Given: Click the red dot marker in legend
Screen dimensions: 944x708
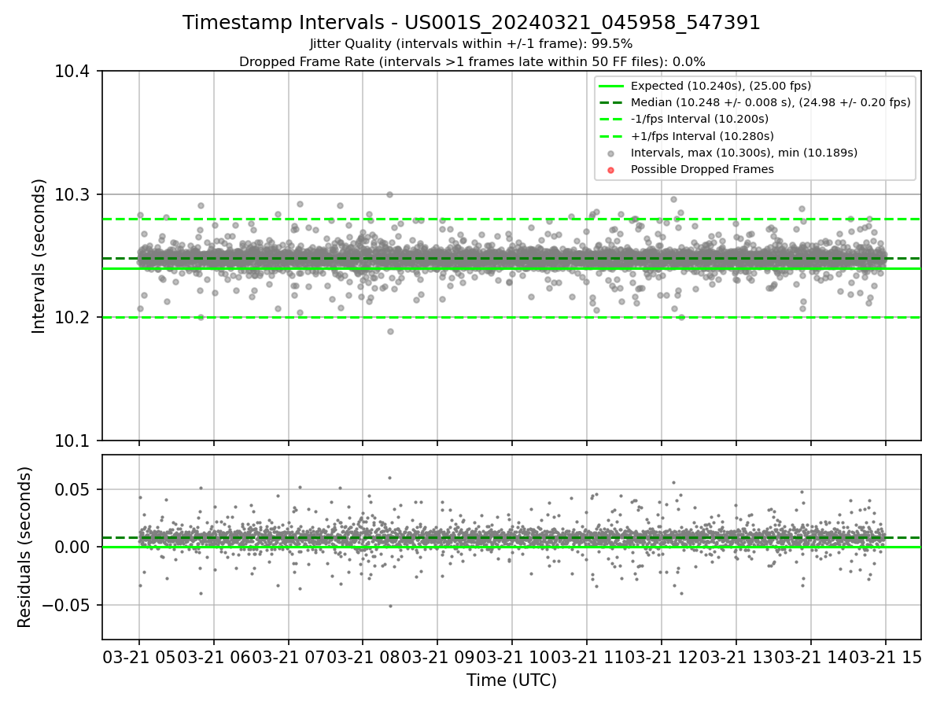Looking at the screenshot, I should pyautogui.click(x=611, y=170).
